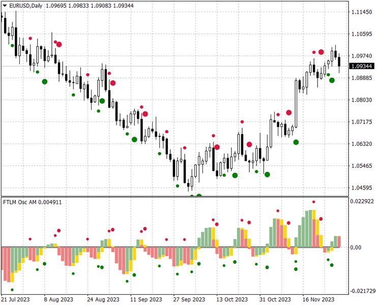Click price scale value 1.09740
The height and width of the screenshot is (305, 377).
(x=362, y=56)
